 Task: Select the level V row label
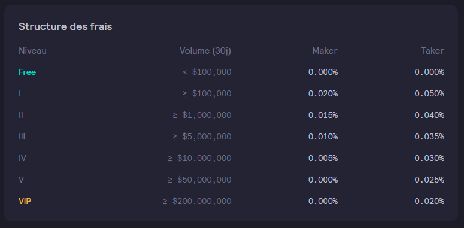click(22, 180)
